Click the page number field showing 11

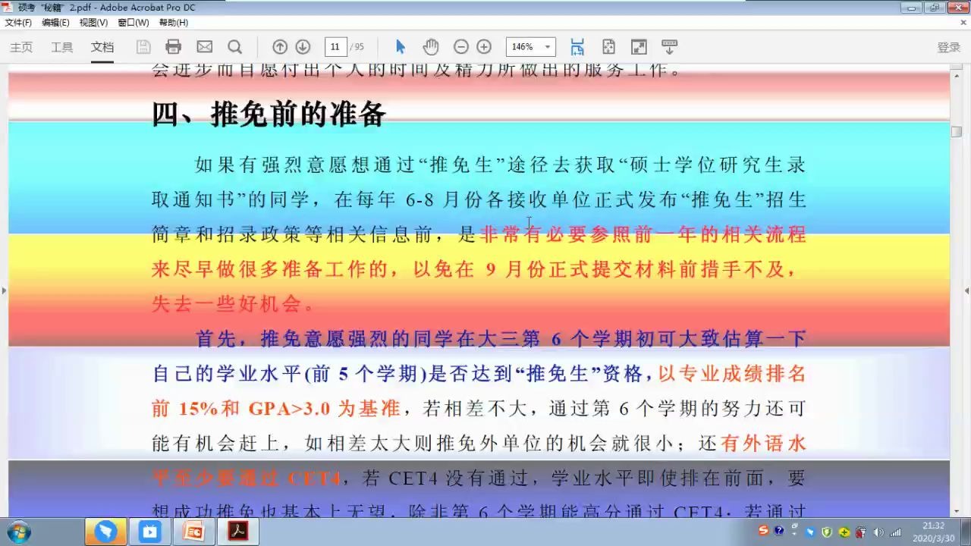[335, 47]
